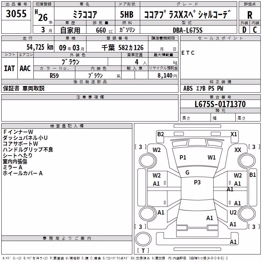
Task: Click the first registration year H26
Action: (x=41, y=16)
